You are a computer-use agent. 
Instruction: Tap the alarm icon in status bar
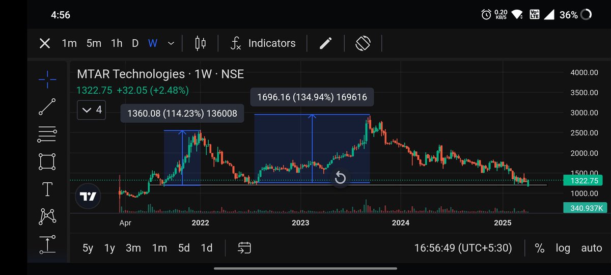(x=486, y=15)
